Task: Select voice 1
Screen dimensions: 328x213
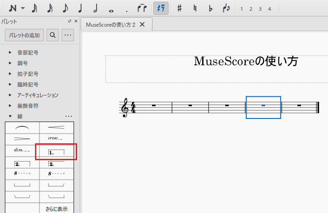Action: coord(242,9)
